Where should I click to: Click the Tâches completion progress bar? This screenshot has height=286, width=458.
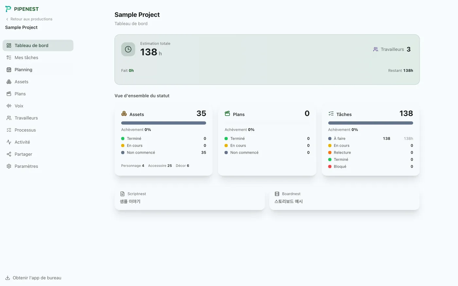click(x=371, y=123)
